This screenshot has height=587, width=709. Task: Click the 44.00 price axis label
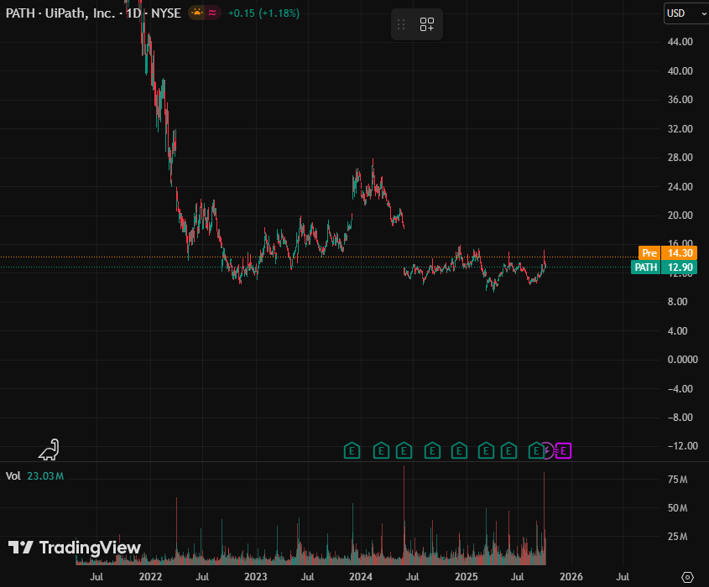pyautogui.click(x=680, y=42)
